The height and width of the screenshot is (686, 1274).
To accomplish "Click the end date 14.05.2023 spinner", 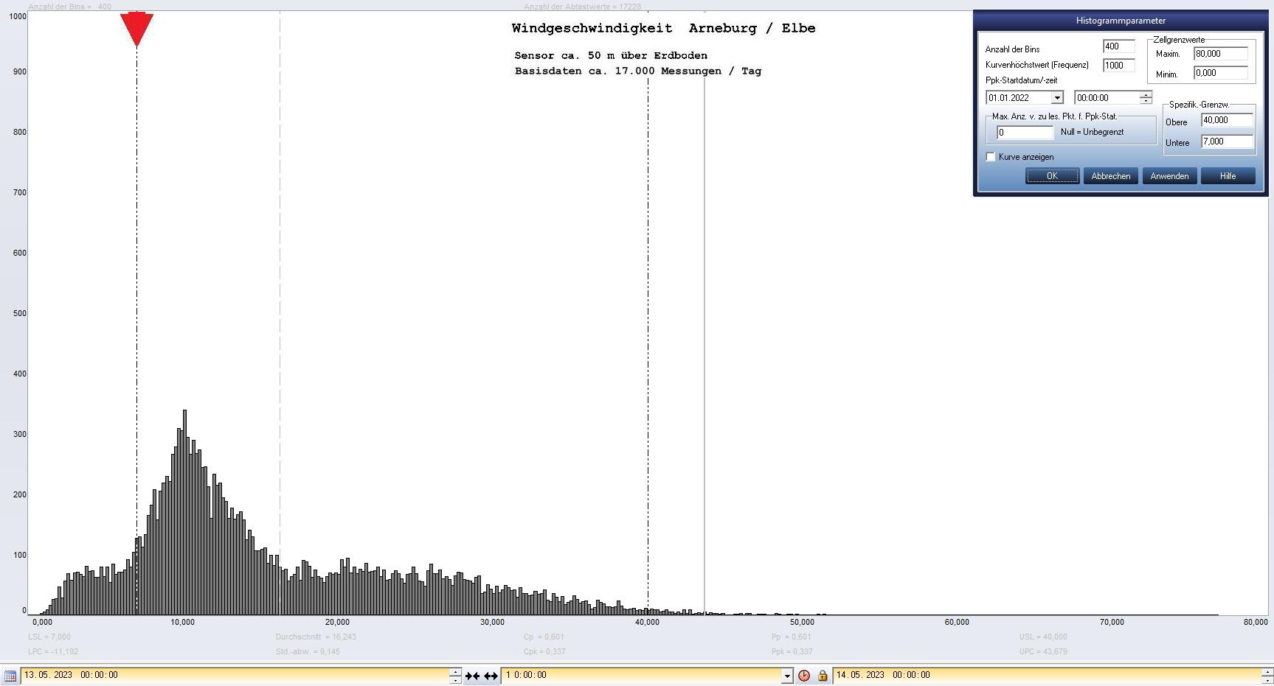I will pos(1267,676).
